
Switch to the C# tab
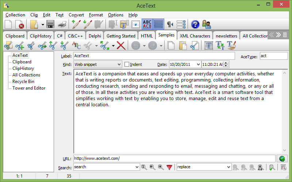coord(59,36)
